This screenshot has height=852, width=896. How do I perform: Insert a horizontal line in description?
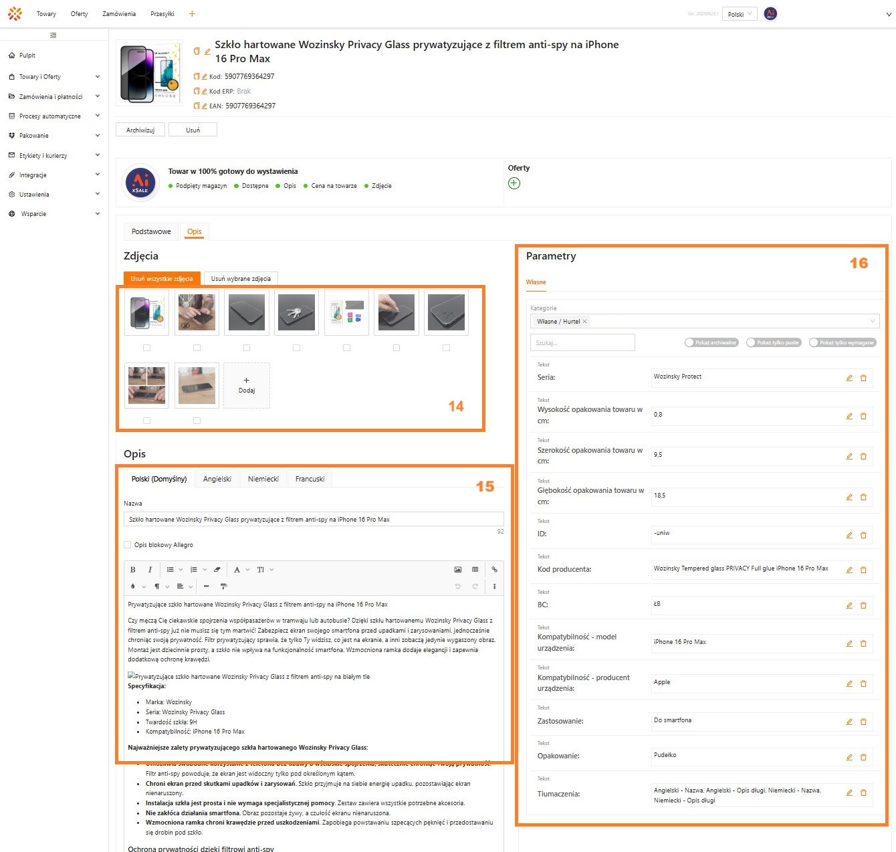pos(206,587)
